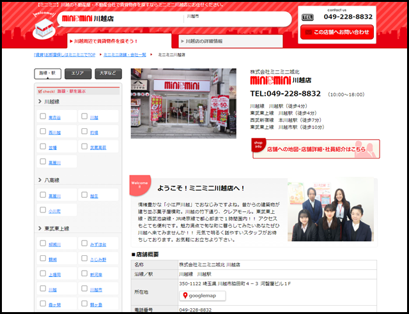Click the 西武新宿線 本川越駅 access line
409x314 pixels.
[x=286, y=120]
